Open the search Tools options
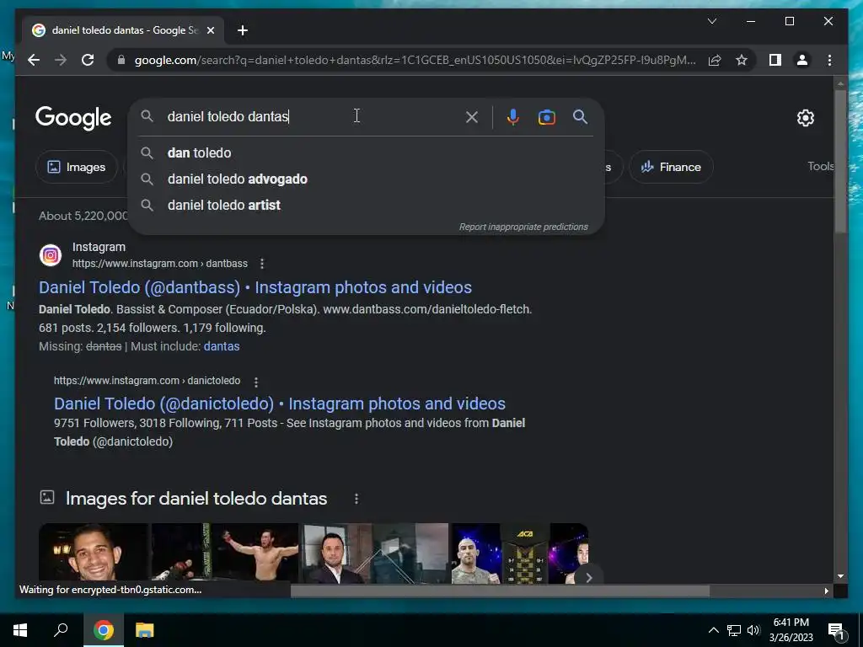 (821, 166)
